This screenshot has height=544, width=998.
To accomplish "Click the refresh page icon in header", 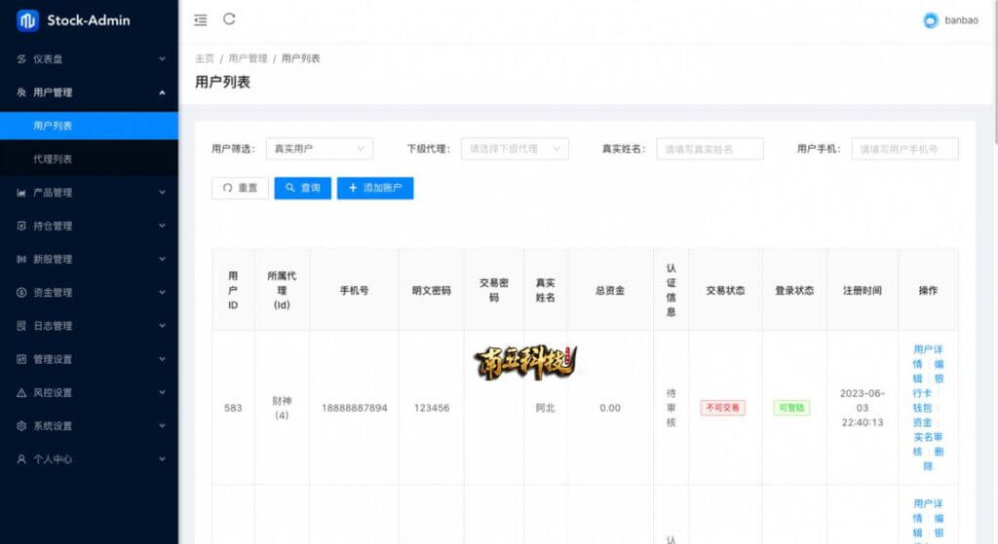I will click(x=229, y=19).
